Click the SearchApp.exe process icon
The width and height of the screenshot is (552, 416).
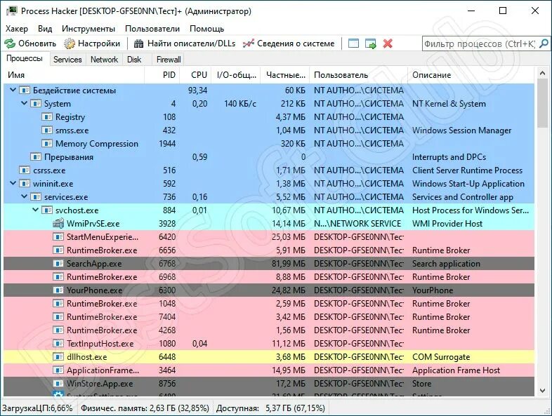58,263
